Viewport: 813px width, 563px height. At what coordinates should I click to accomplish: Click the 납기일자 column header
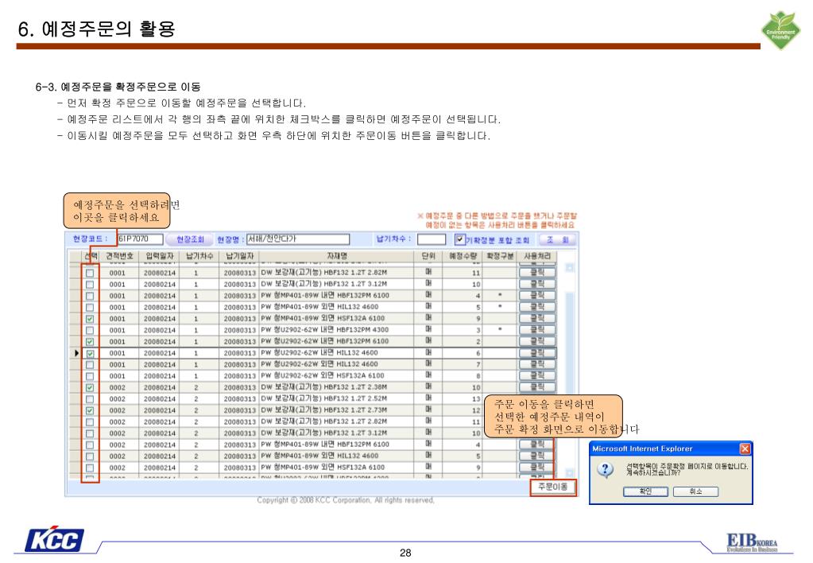coord(239,256)
